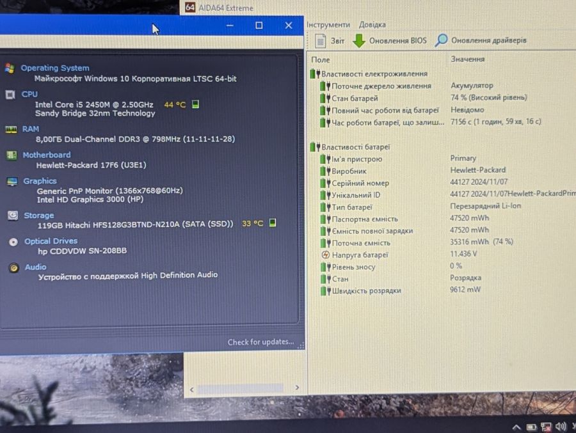576x433 pixels.
Task: Open the Graphics section link
Action: click(x=40, y=181)
